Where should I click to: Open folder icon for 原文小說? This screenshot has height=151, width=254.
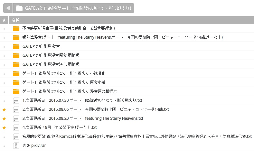[16, 82]
